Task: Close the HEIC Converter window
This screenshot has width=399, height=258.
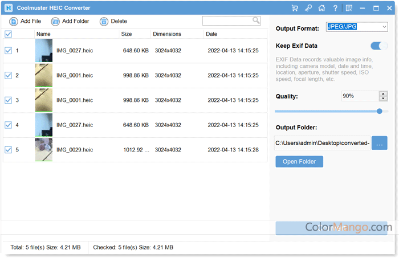Action: point(389,8)
